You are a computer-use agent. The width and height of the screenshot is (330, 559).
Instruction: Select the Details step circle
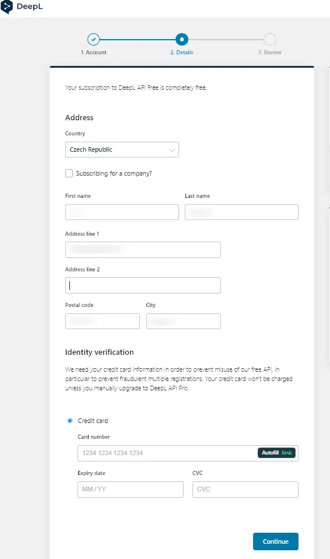182,39
